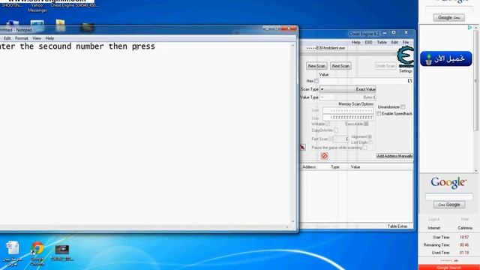Switch to the Internet tab in cafe panel

click(433, 228)
